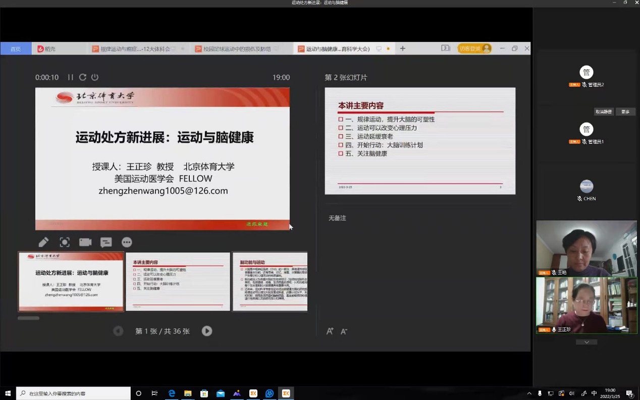Click the 访客登录 login button
This screenshot has width=640, height=400.
pyautogui.click(x=474, y=48)
